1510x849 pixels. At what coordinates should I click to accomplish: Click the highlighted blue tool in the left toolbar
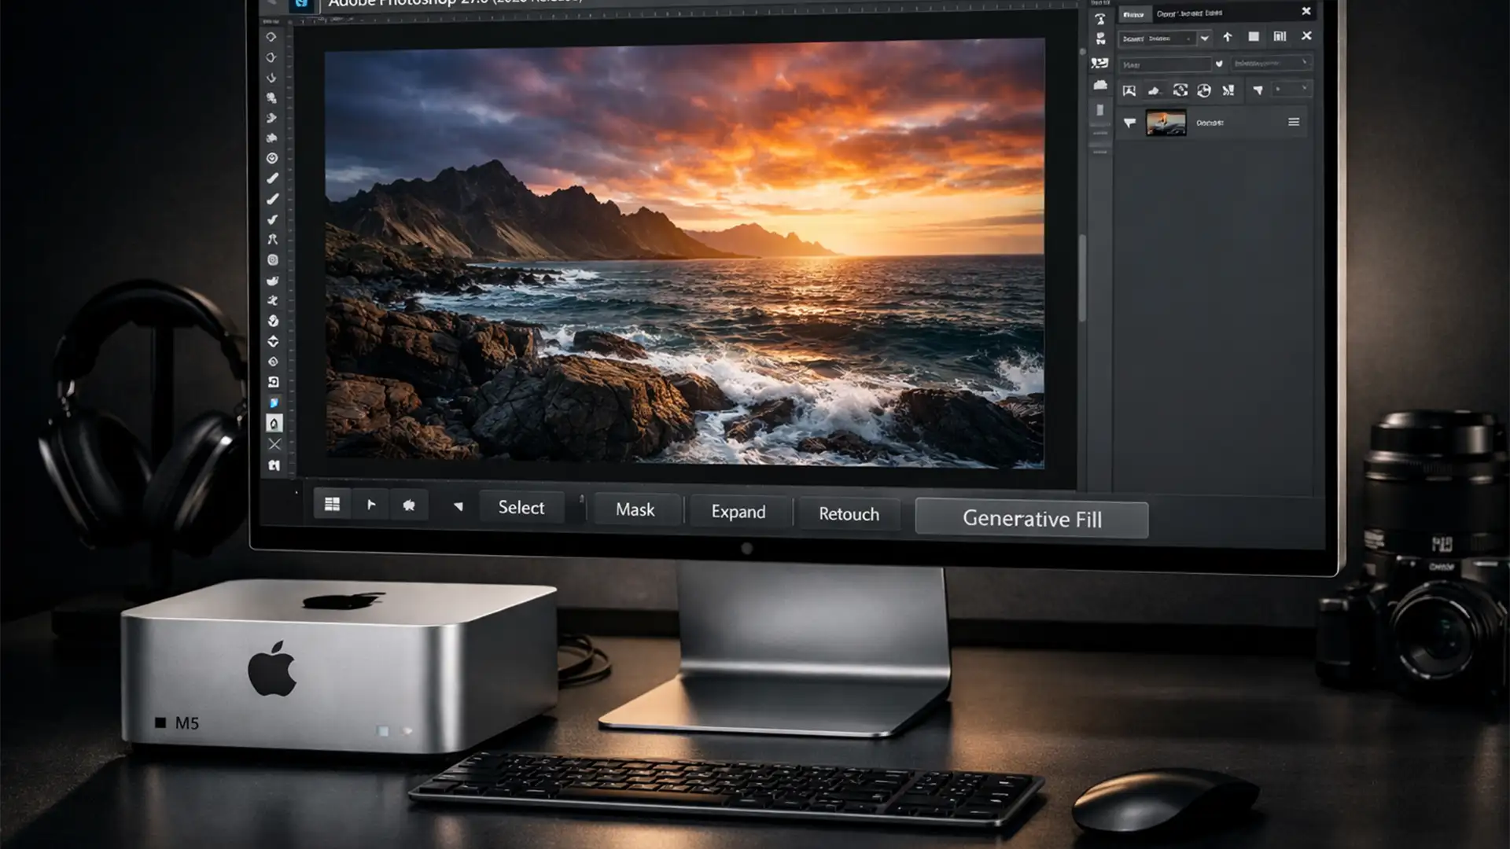click(x=274, y=402)
